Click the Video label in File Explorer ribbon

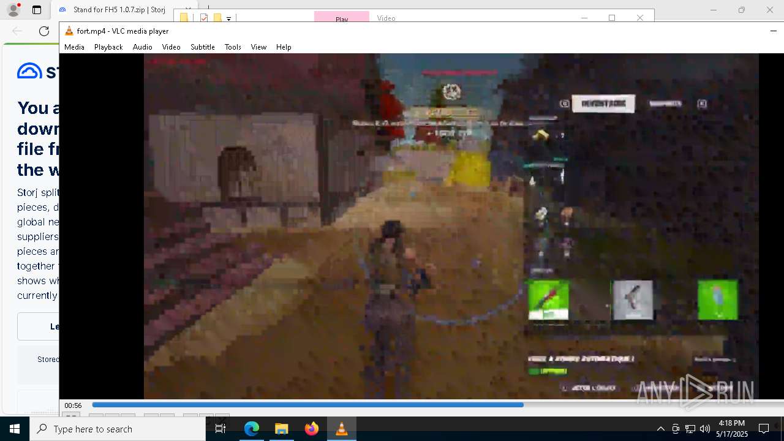(x=386, y=18)
